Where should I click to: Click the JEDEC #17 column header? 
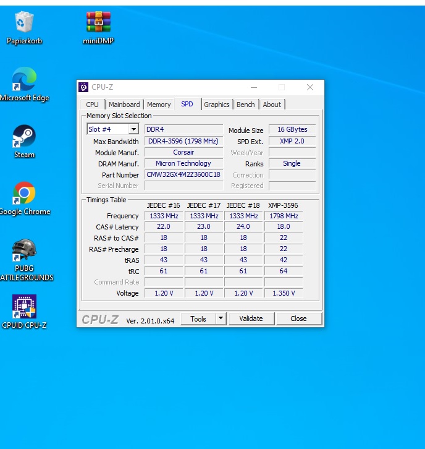[204, 205]
